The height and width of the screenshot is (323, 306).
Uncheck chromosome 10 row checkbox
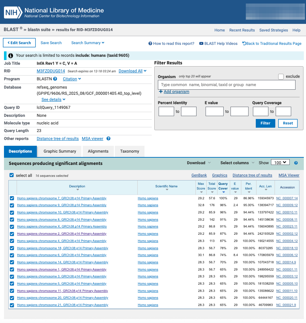[x=12, y=213]
